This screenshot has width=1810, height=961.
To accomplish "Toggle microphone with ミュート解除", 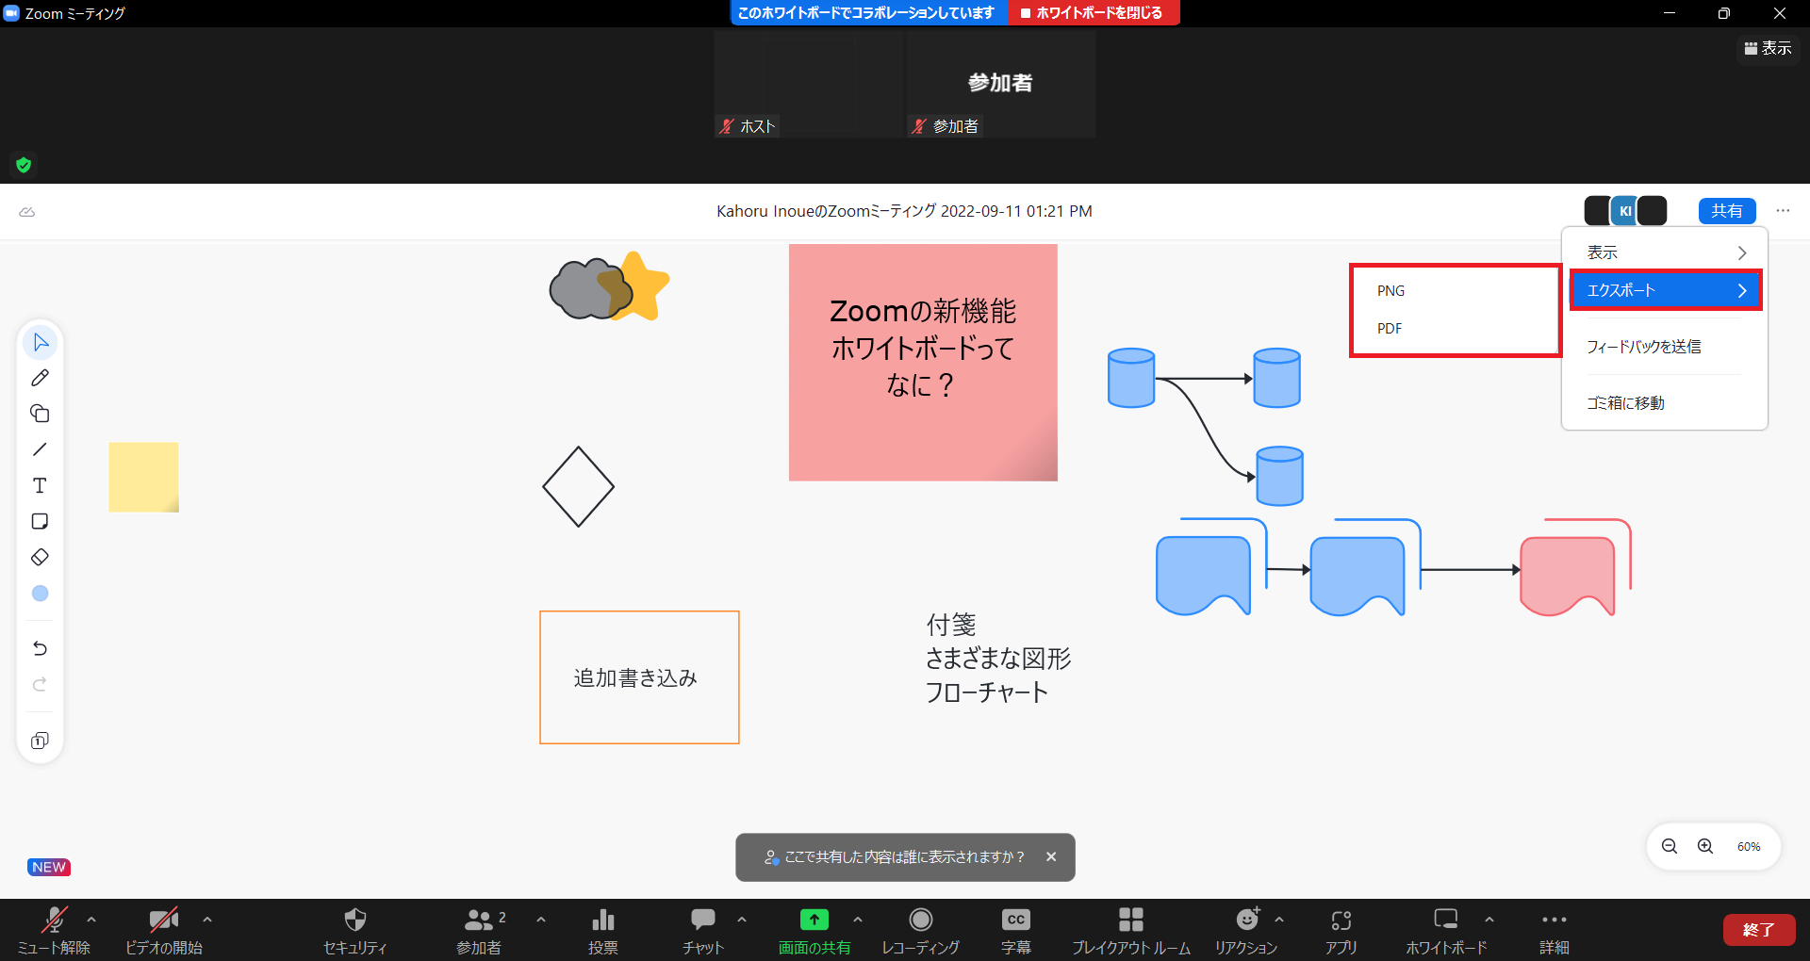I will (x=54, y=930).
